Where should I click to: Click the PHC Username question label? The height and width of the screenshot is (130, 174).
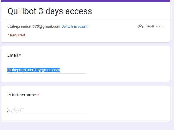pyautogui.click(x=21, y=95)
